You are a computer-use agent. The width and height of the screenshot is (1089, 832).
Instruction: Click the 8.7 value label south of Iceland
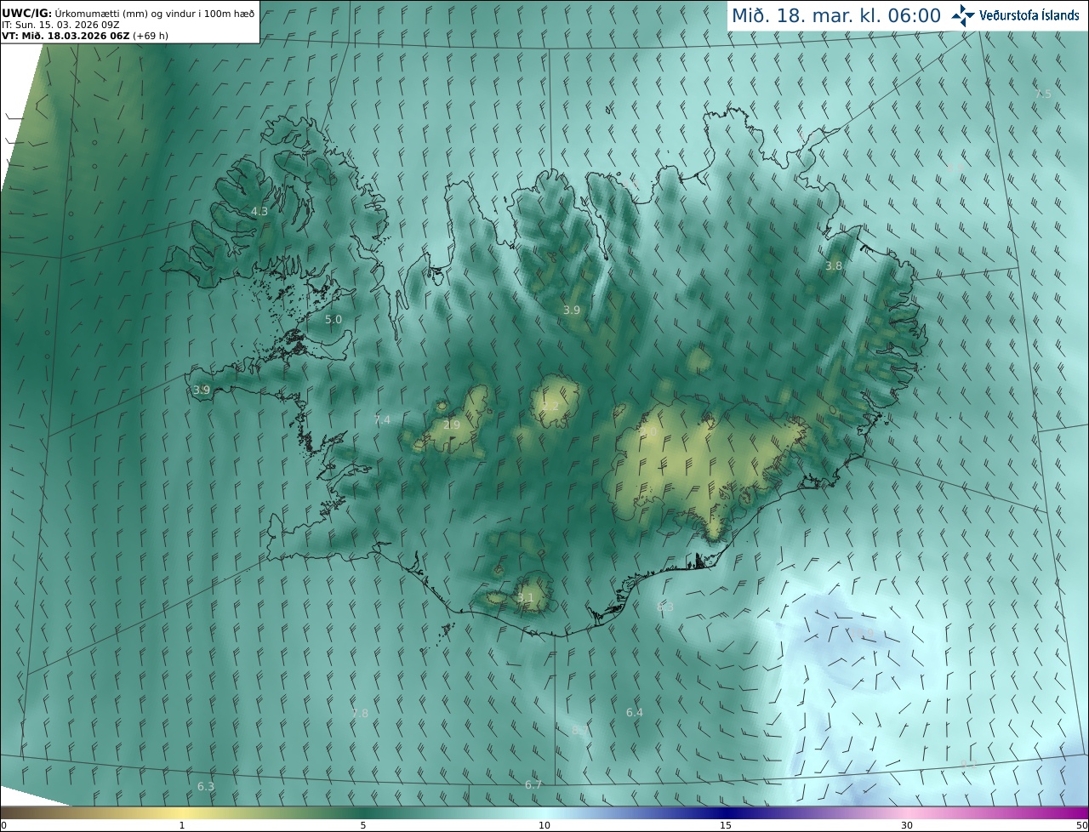[x=580, y=730]
